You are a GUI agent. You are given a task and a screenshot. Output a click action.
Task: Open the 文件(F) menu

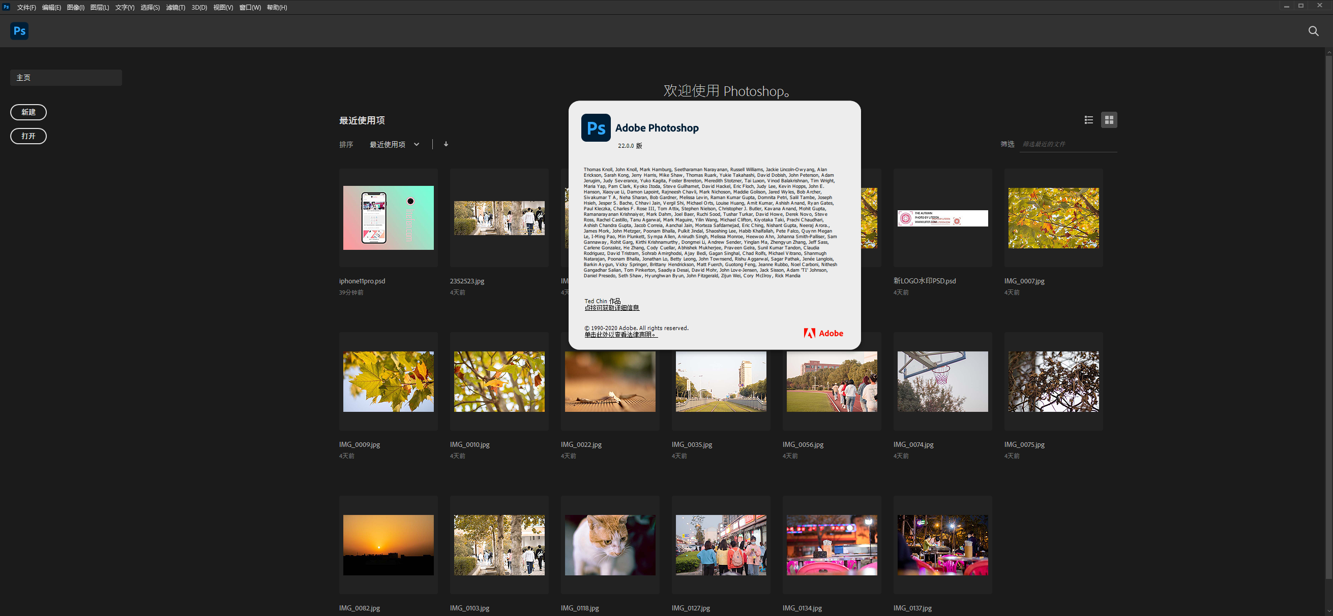26,7
